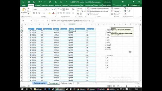The height and width of the screenshot is (91, 162).
Task: Open Find and Select magnifier
Action: click(129, 11)
